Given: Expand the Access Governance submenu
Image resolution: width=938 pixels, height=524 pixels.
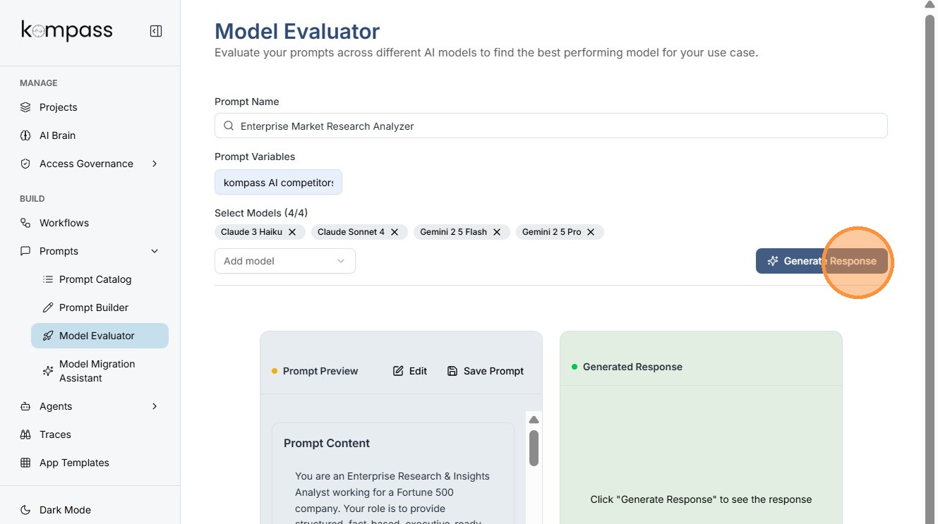Looking at the screenshot, I should (x=155, y=164).
